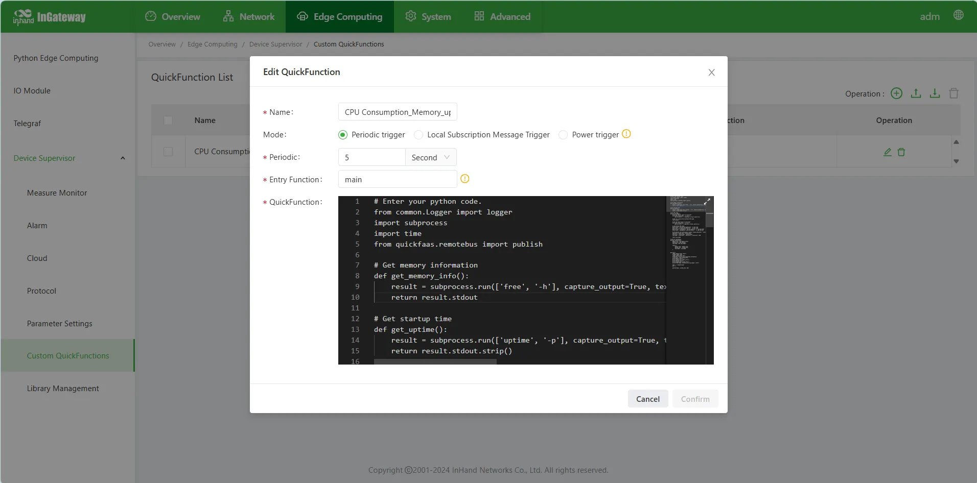Open the Edge Computing tab
977x483 pixels.
coord(340,16)
